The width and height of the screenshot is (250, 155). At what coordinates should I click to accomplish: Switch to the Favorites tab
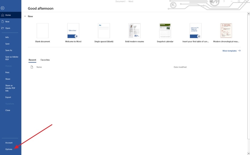pyautogui.click(x=45, y=60)
